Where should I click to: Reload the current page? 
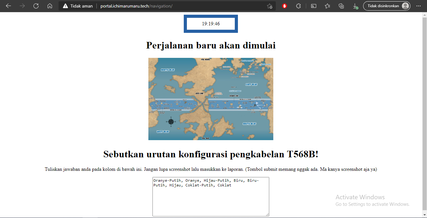(36, 6)
